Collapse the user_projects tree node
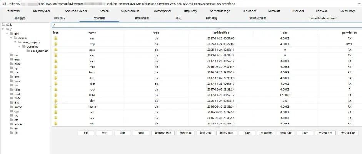 [x=15, y=42]
